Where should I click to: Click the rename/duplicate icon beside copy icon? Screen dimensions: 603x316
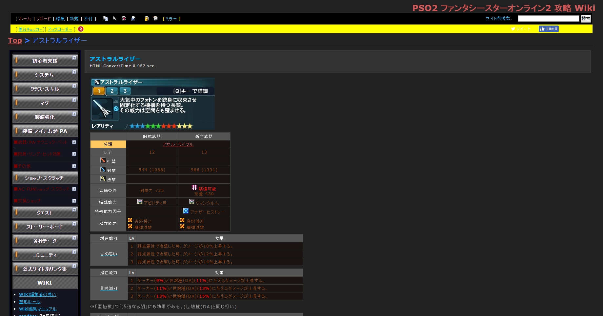pyautogui.click(x=114, y=18)
